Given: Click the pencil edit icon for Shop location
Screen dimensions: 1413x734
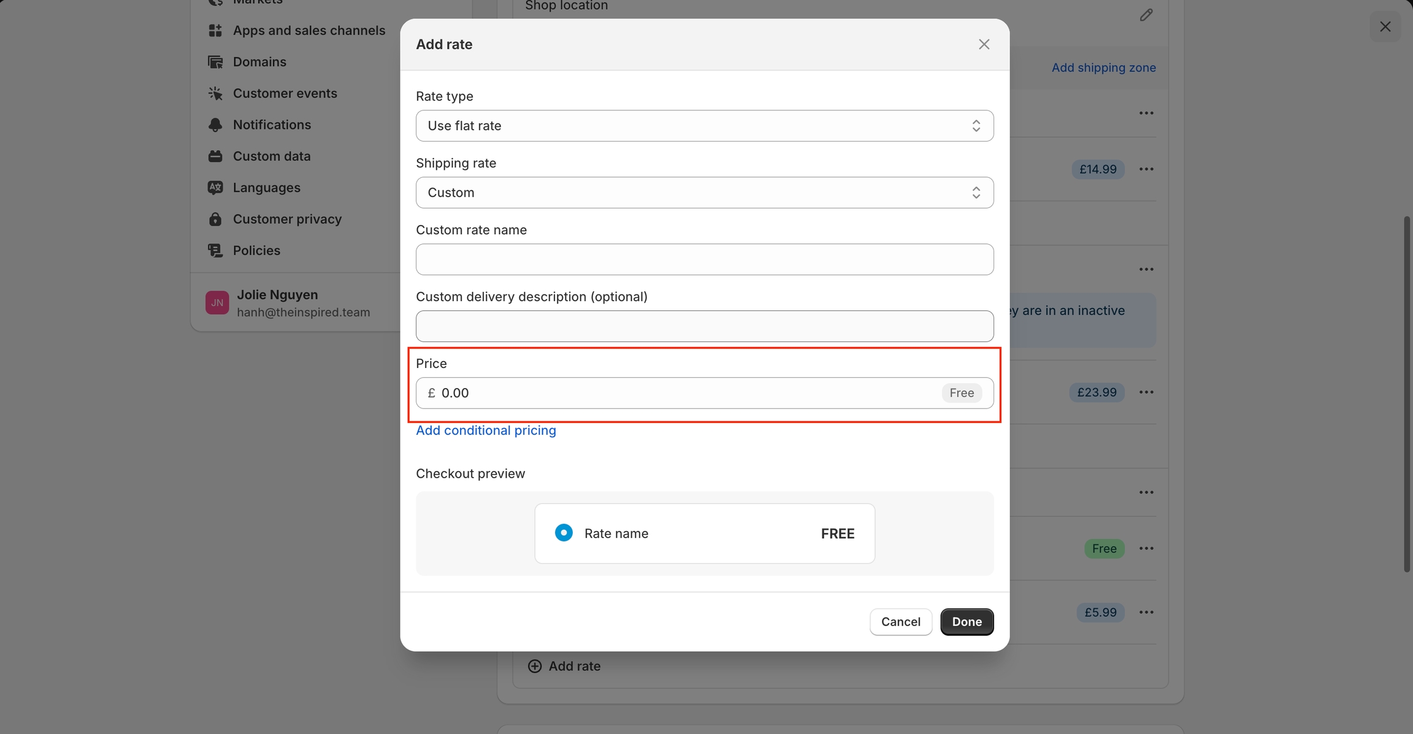Looking at the screenshot, I should tap(1146, 15).
